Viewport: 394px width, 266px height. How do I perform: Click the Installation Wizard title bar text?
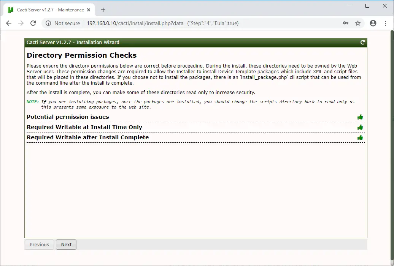click(73, 42)
